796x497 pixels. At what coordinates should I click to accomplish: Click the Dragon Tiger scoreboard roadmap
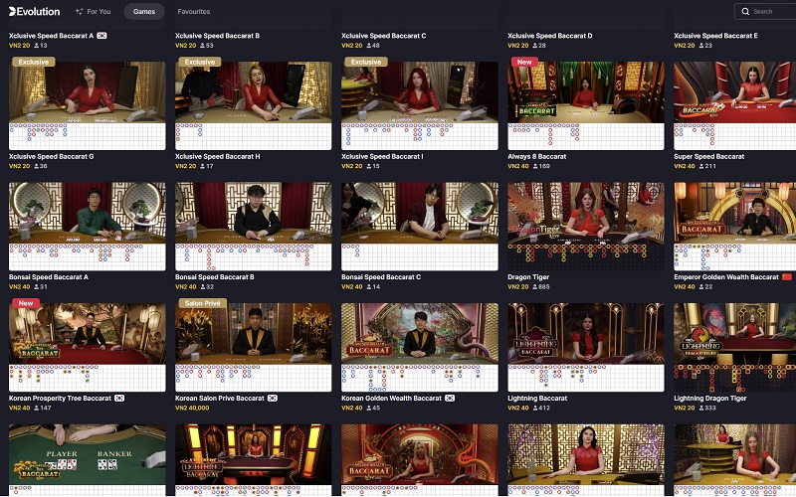tap(586, 257)
